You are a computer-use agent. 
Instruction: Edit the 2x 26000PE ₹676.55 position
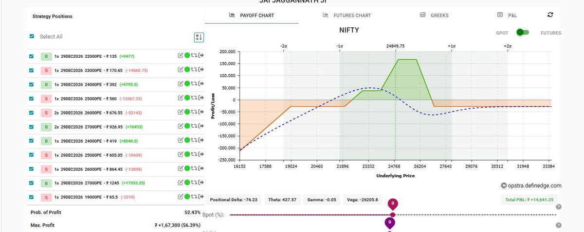181,113
